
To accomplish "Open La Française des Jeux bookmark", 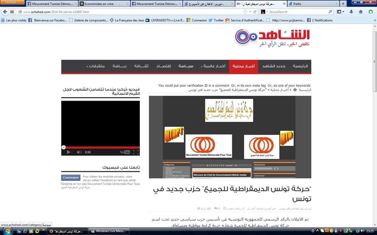I will 127,20.
